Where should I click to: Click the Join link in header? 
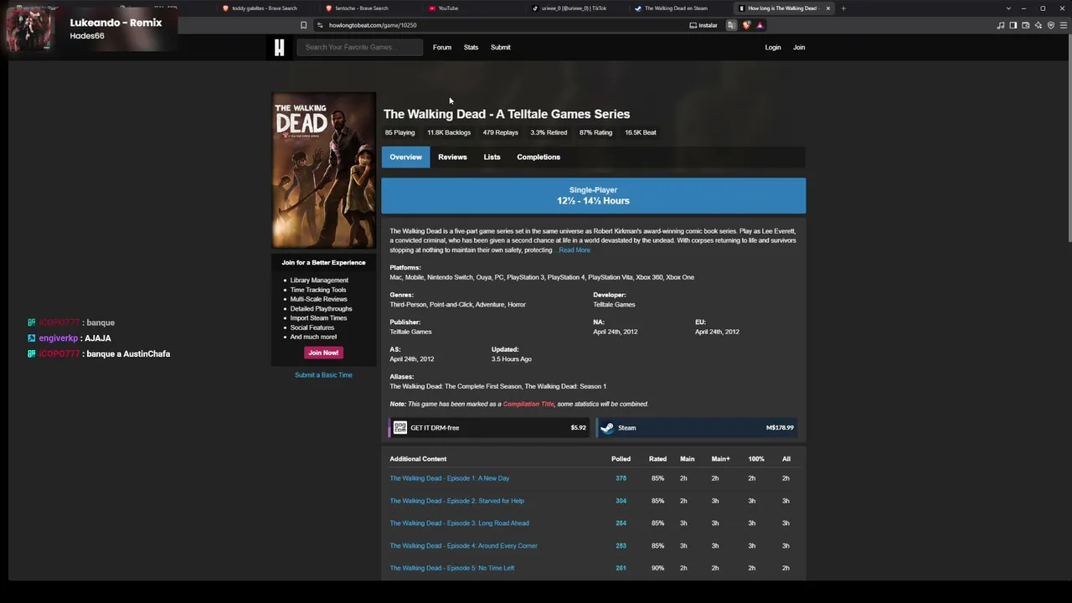tap(799, 47)
